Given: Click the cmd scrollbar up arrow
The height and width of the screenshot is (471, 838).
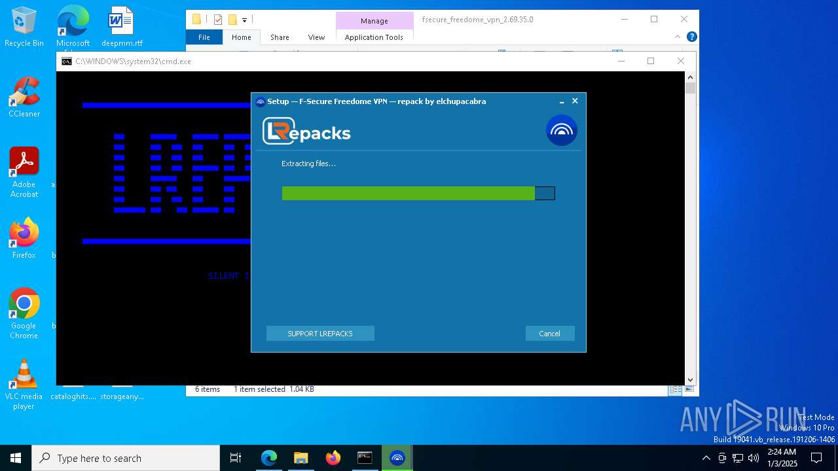Looking at the screenshot, I should click(690, 77).
